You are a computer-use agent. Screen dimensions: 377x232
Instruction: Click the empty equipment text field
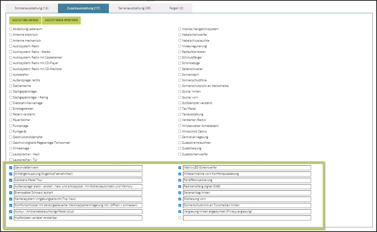point(247,218)
